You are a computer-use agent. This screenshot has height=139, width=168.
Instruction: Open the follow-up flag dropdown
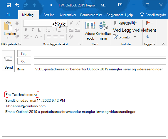tap(152, 23)
